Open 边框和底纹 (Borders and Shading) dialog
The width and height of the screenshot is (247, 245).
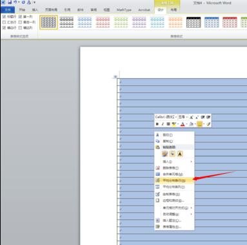[x=174, y=200]
